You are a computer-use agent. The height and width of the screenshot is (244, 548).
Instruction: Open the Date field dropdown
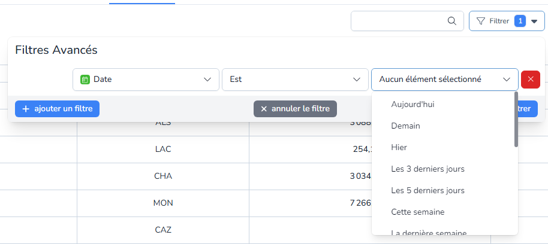coord(207,79)
